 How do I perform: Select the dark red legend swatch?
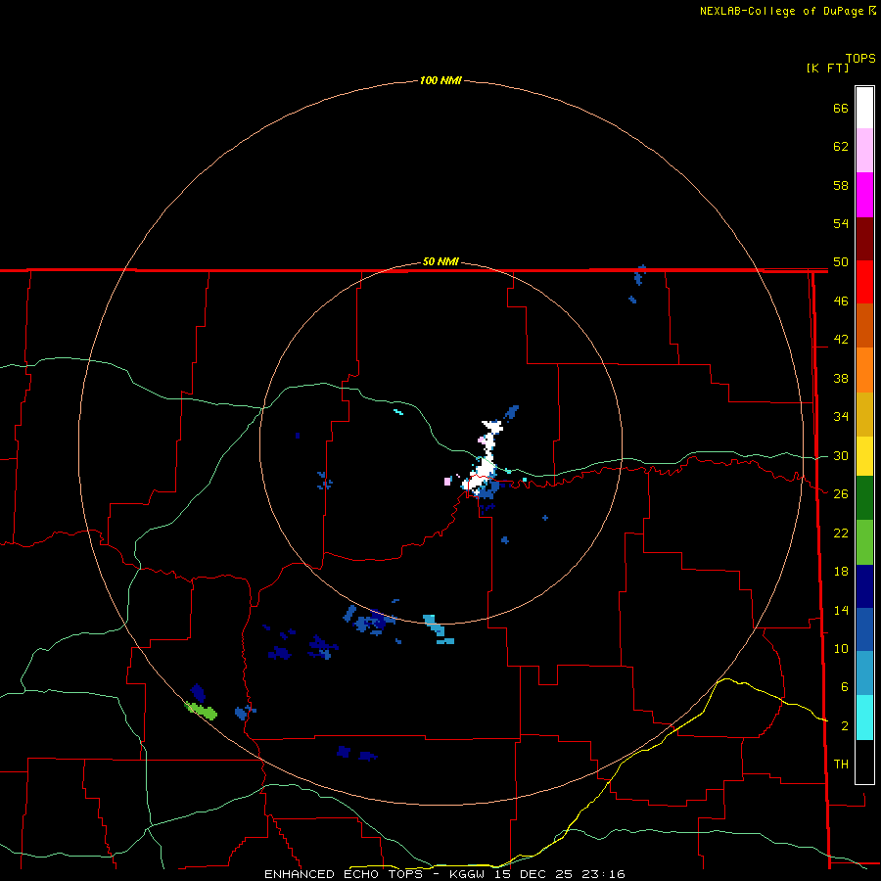pyautogui.click(x=864, y=239)
